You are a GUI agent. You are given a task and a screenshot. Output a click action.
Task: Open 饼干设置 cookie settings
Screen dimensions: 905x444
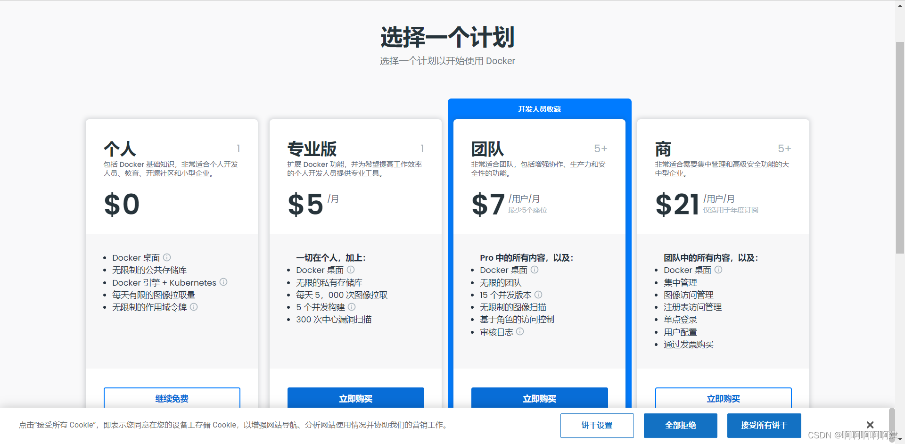(597, 425)
